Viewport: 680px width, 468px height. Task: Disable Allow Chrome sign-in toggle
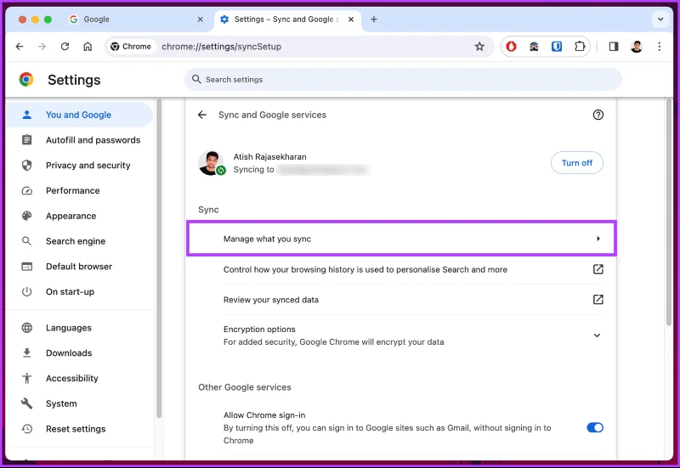tap(595, 428)
